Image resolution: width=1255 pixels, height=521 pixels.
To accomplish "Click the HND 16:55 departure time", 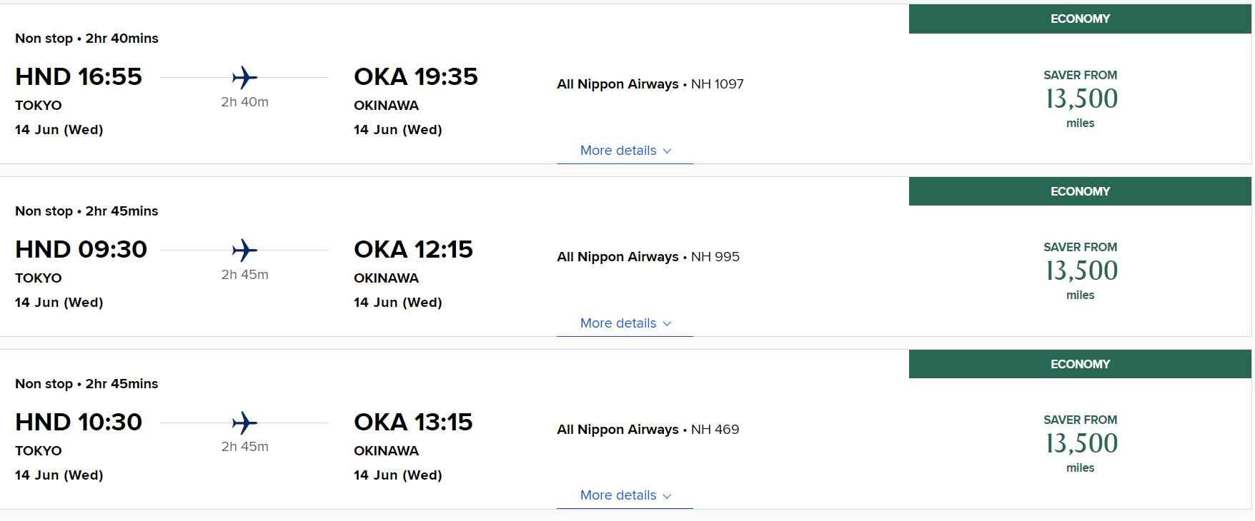I will click(79, 76).
